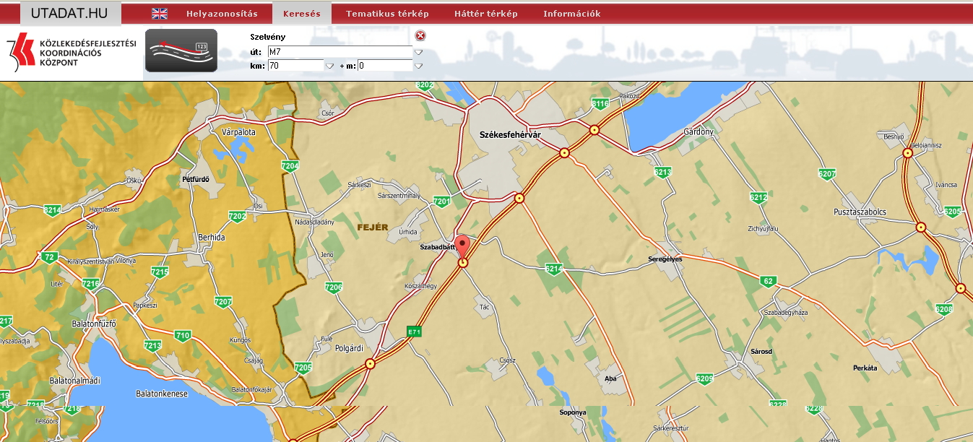Switch to the Tematikus térkép tab

coord(387,14)
